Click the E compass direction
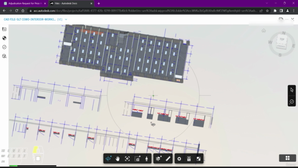Screen dimensions: 298x168 click(x=294, y=46)
